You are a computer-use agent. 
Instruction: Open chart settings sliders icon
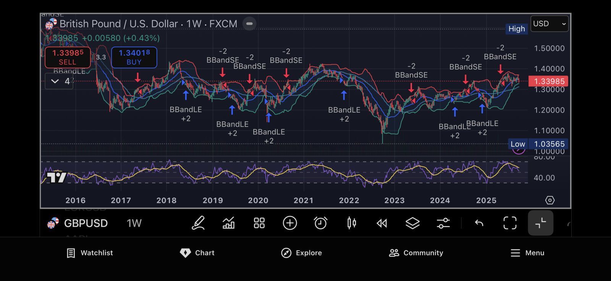443,223
